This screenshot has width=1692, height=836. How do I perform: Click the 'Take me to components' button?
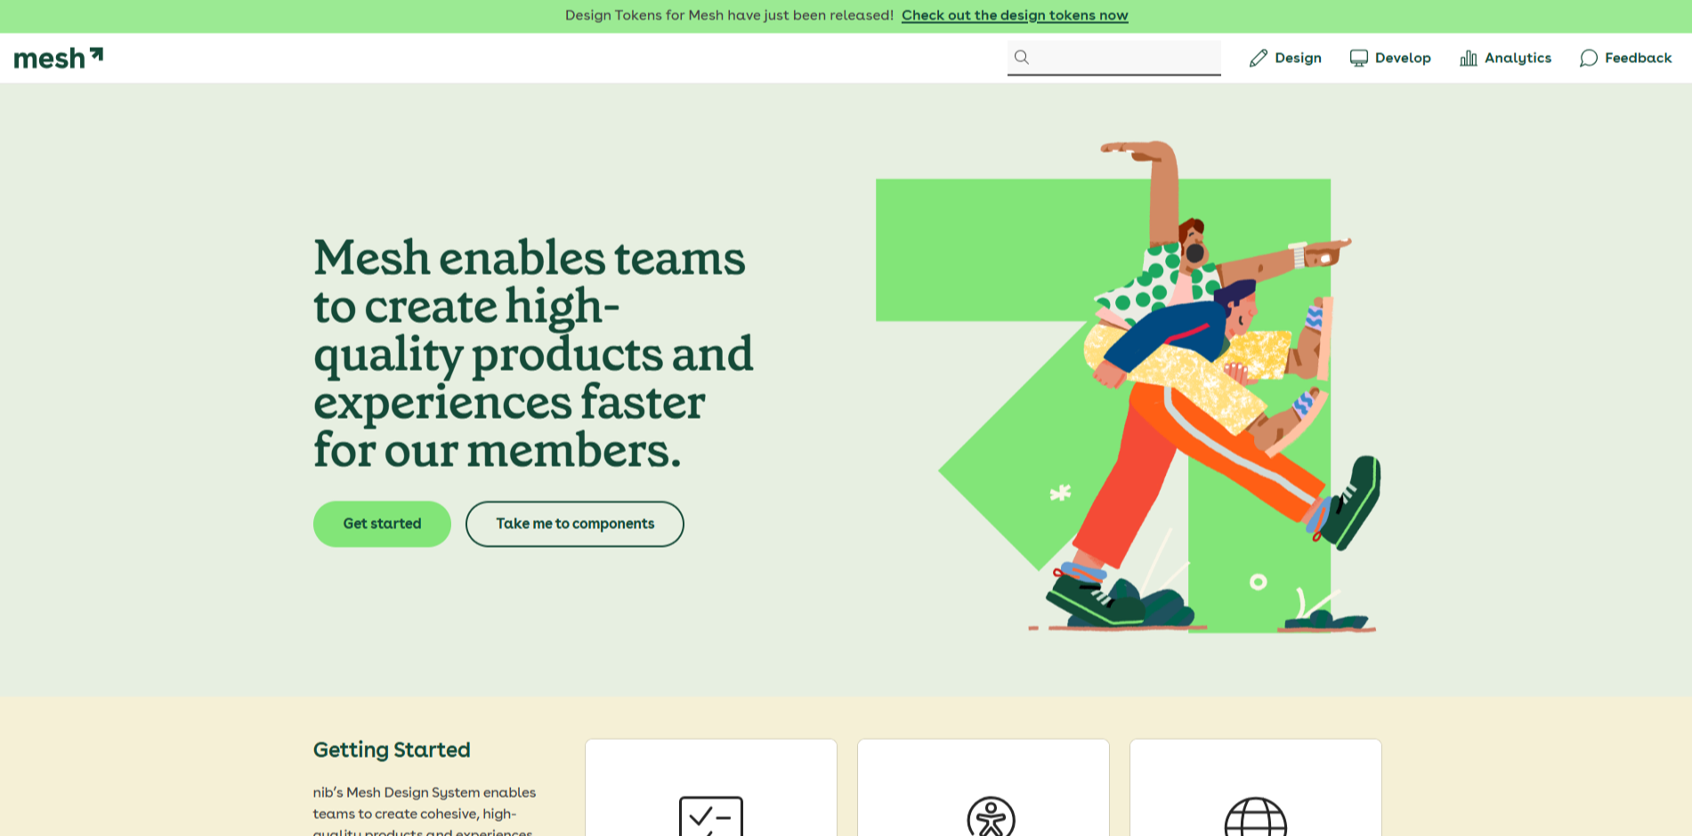coord(575,524)
